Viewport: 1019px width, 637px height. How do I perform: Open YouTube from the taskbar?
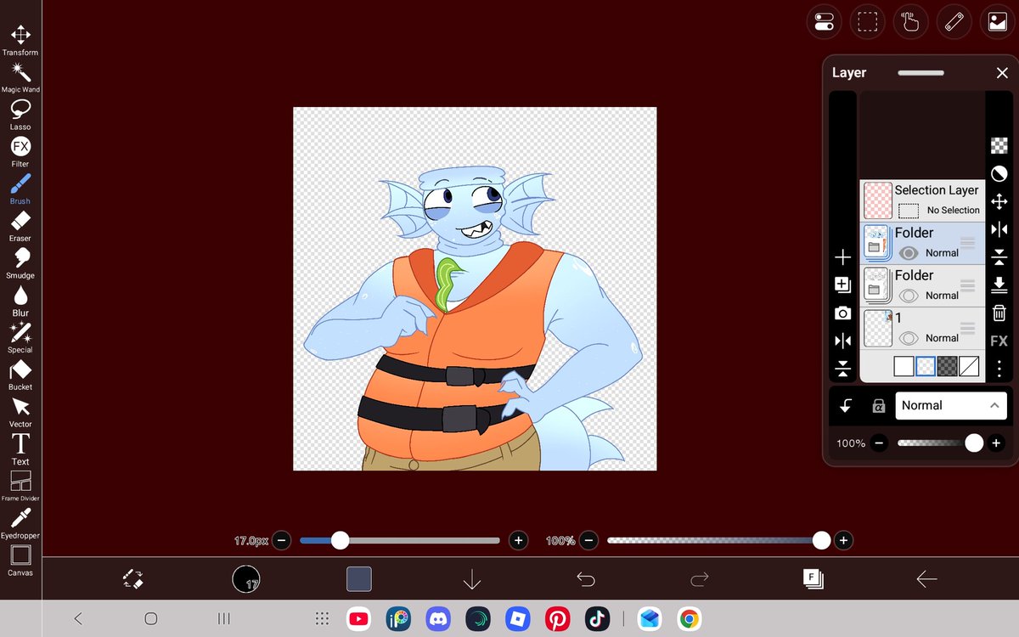[x=359, y=619]
